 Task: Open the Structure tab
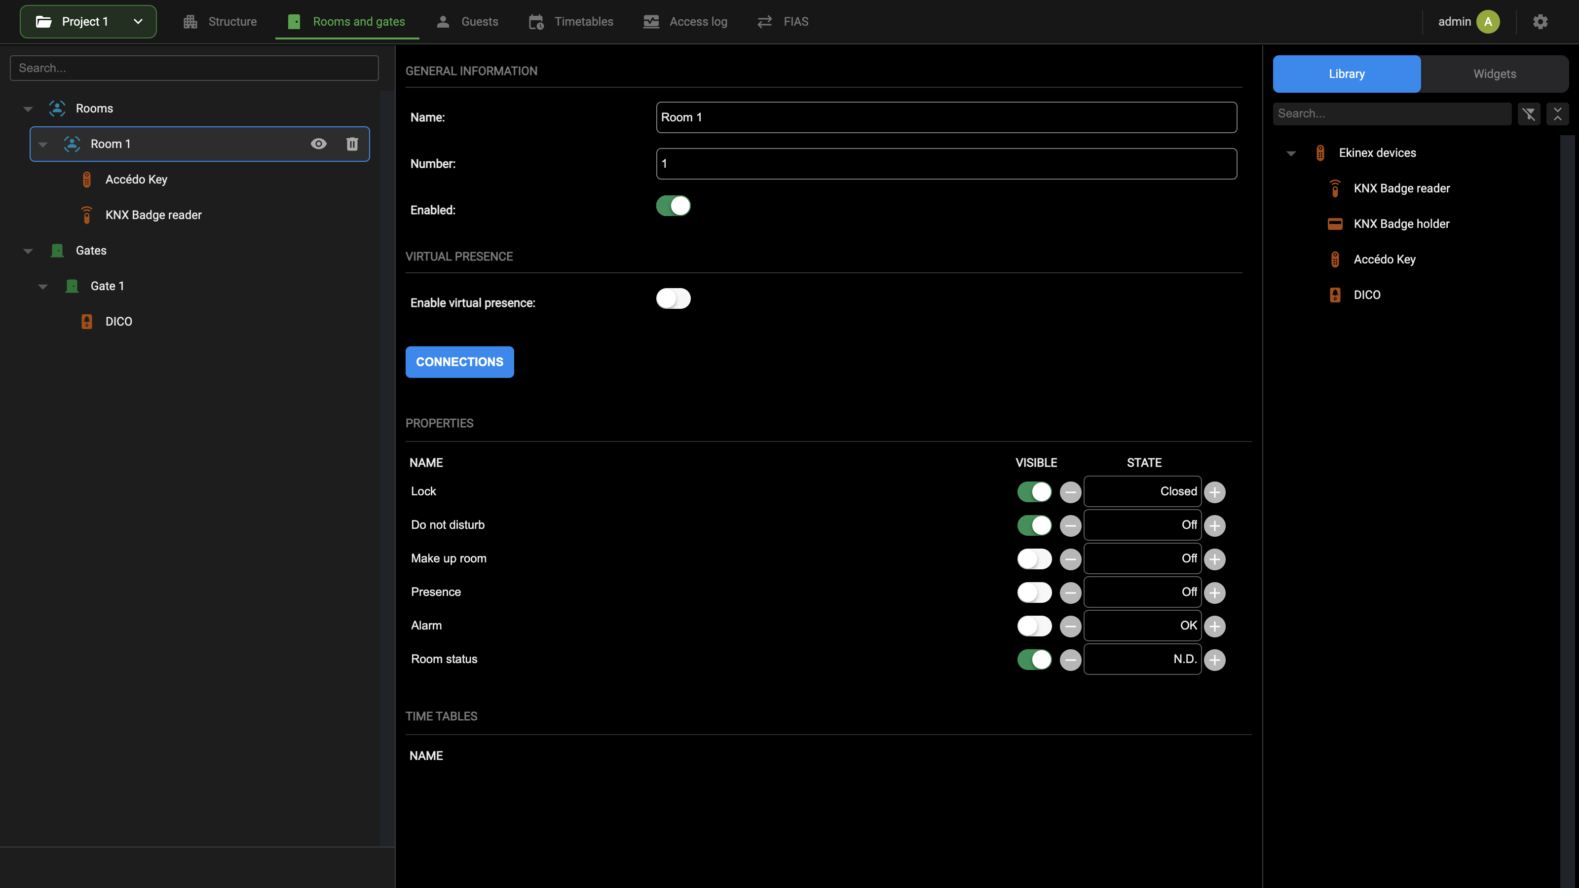point(220,21)
